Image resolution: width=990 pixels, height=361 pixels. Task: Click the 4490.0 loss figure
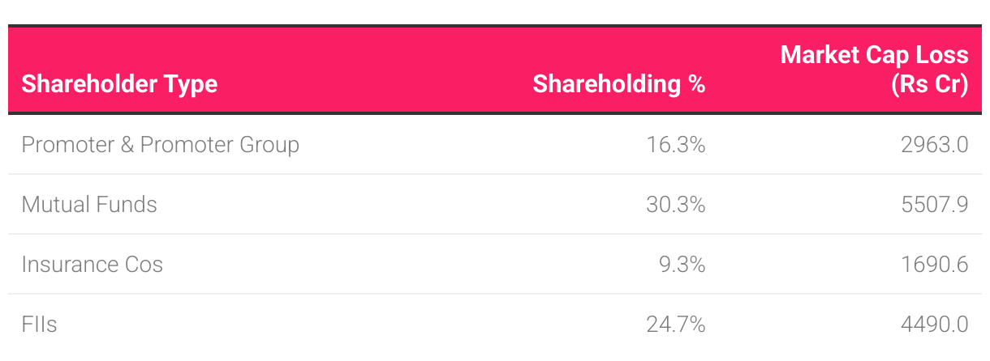point(933,325)
